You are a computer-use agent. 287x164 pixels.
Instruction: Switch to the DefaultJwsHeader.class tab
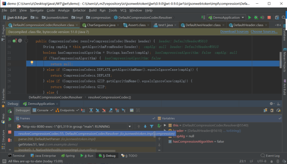point(203,25)
